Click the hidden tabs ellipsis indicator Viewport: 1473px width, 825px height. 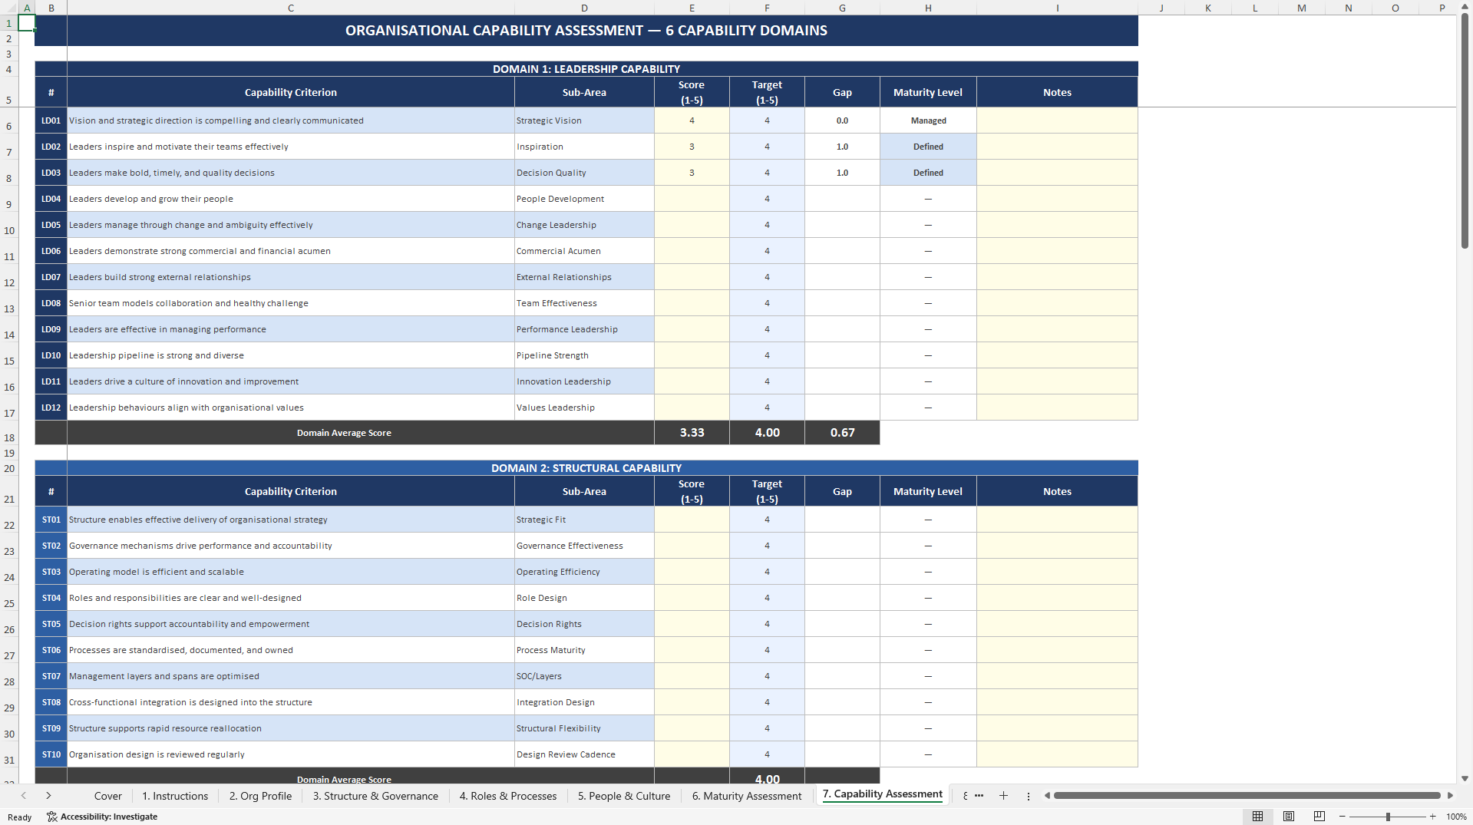pos(979,796)
